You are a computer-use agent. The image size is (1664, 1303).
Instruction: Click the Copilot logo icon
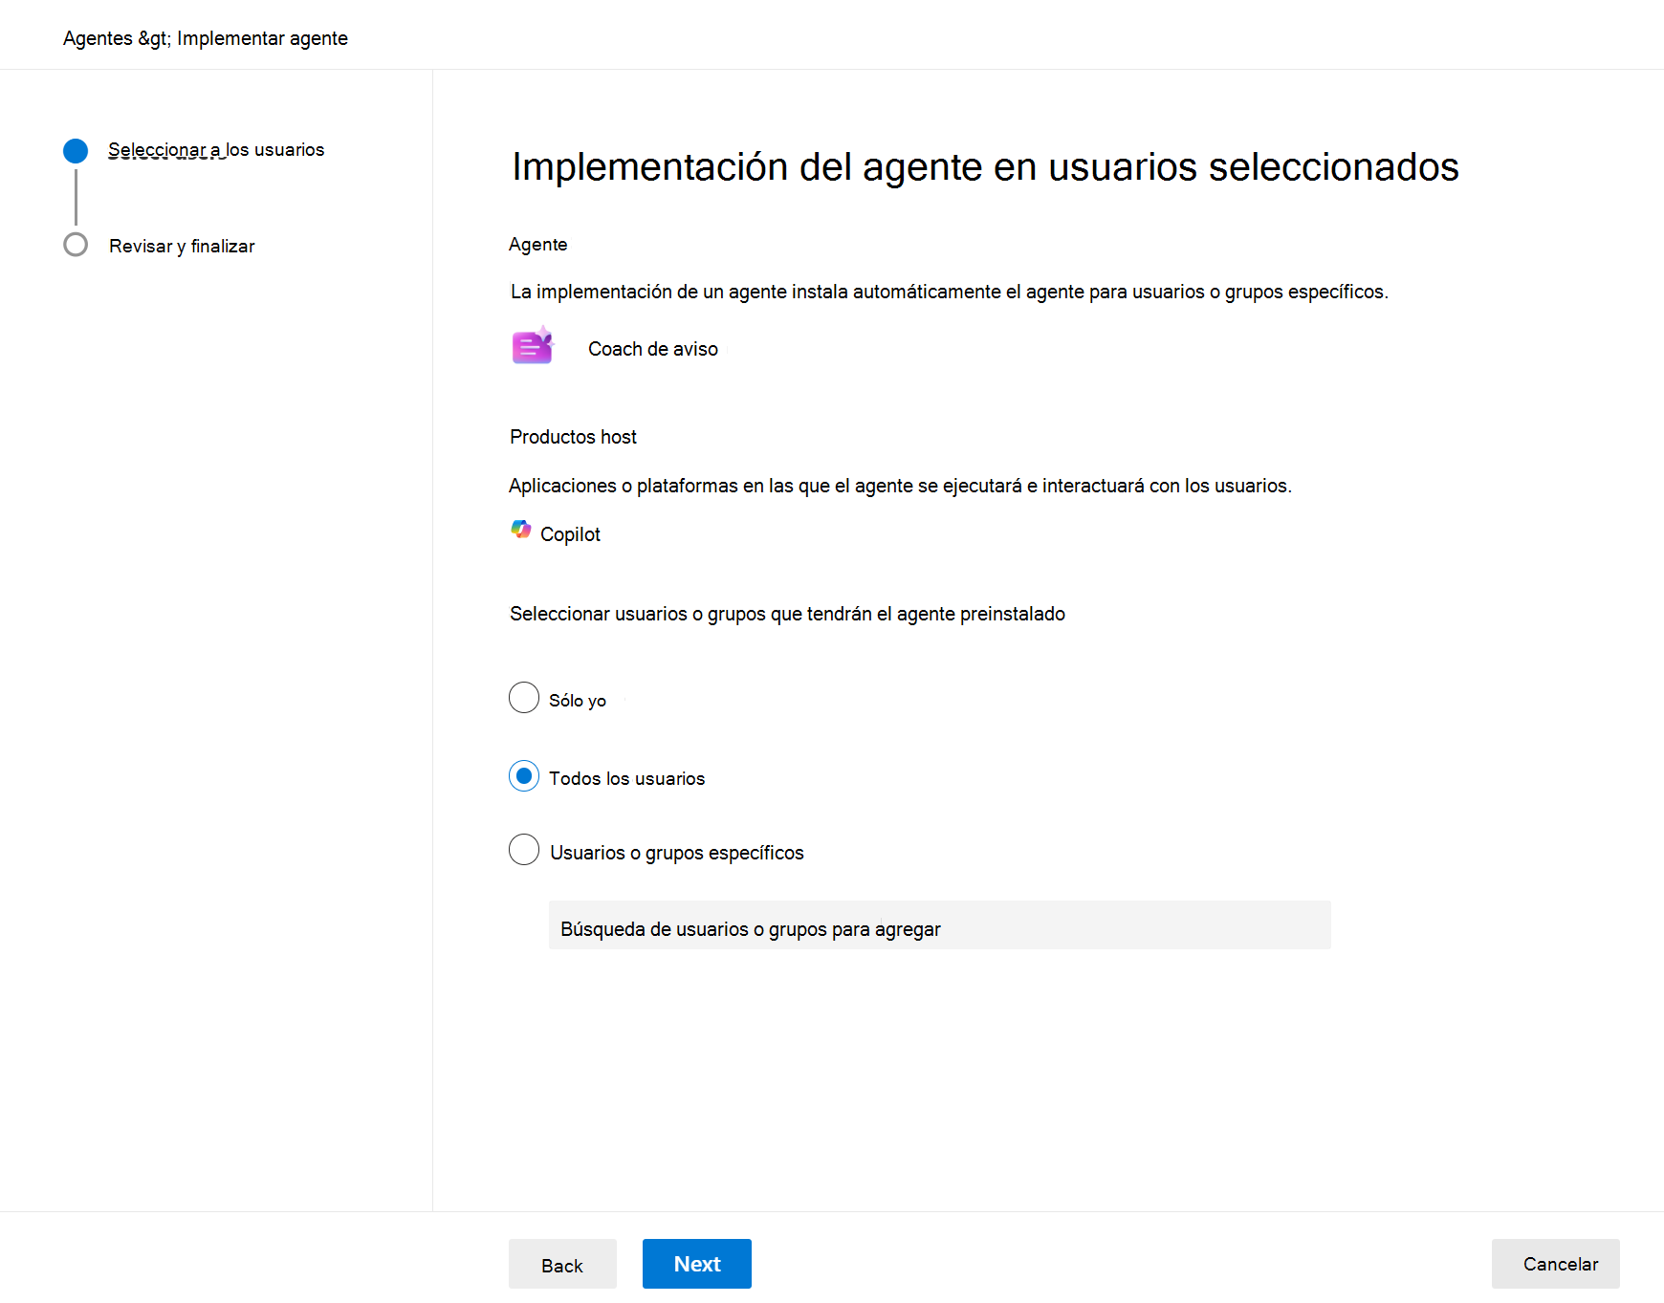[x=521, y=530]
